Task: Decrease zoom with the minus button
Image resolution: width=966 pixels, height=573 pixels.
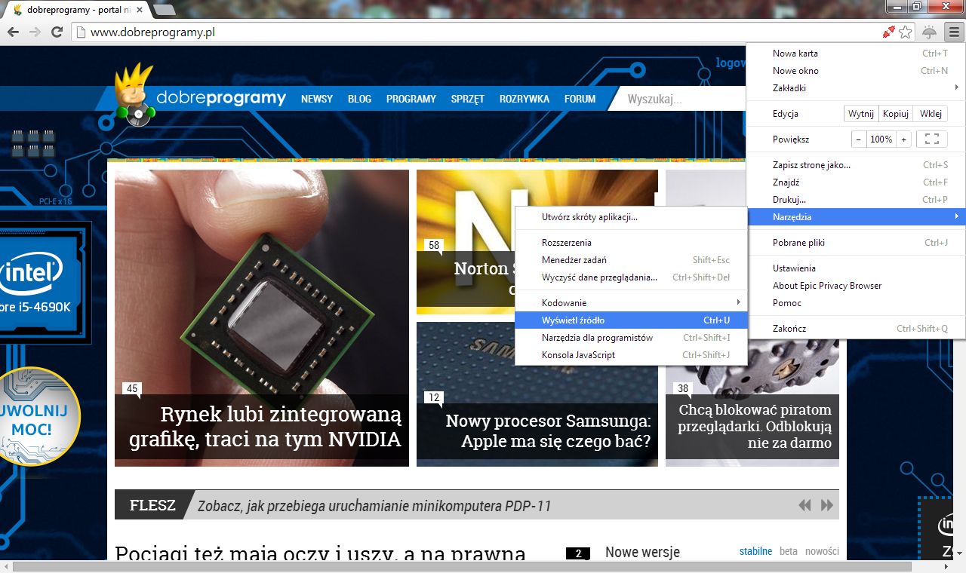Action: [x=859, y=139]
